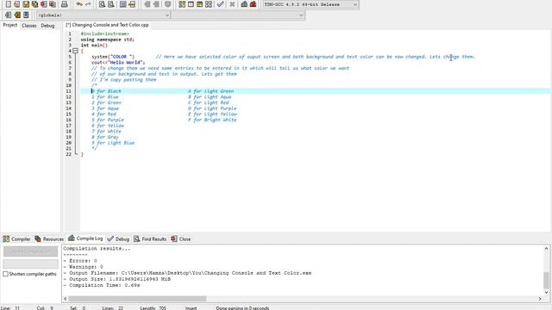Image resolution: width=552 pixels, height=310 pixels.
Task: Click the Print toolbar icon
Action: (65, 4)
